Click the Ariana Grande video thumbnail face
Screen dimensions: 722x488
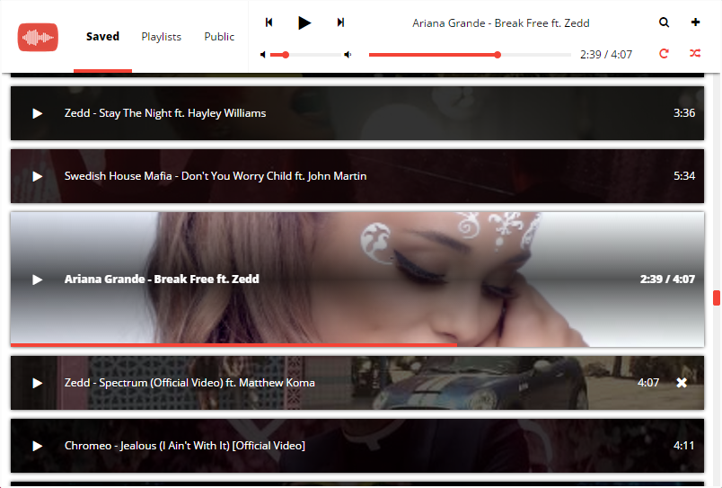click(x=357, y=279)
